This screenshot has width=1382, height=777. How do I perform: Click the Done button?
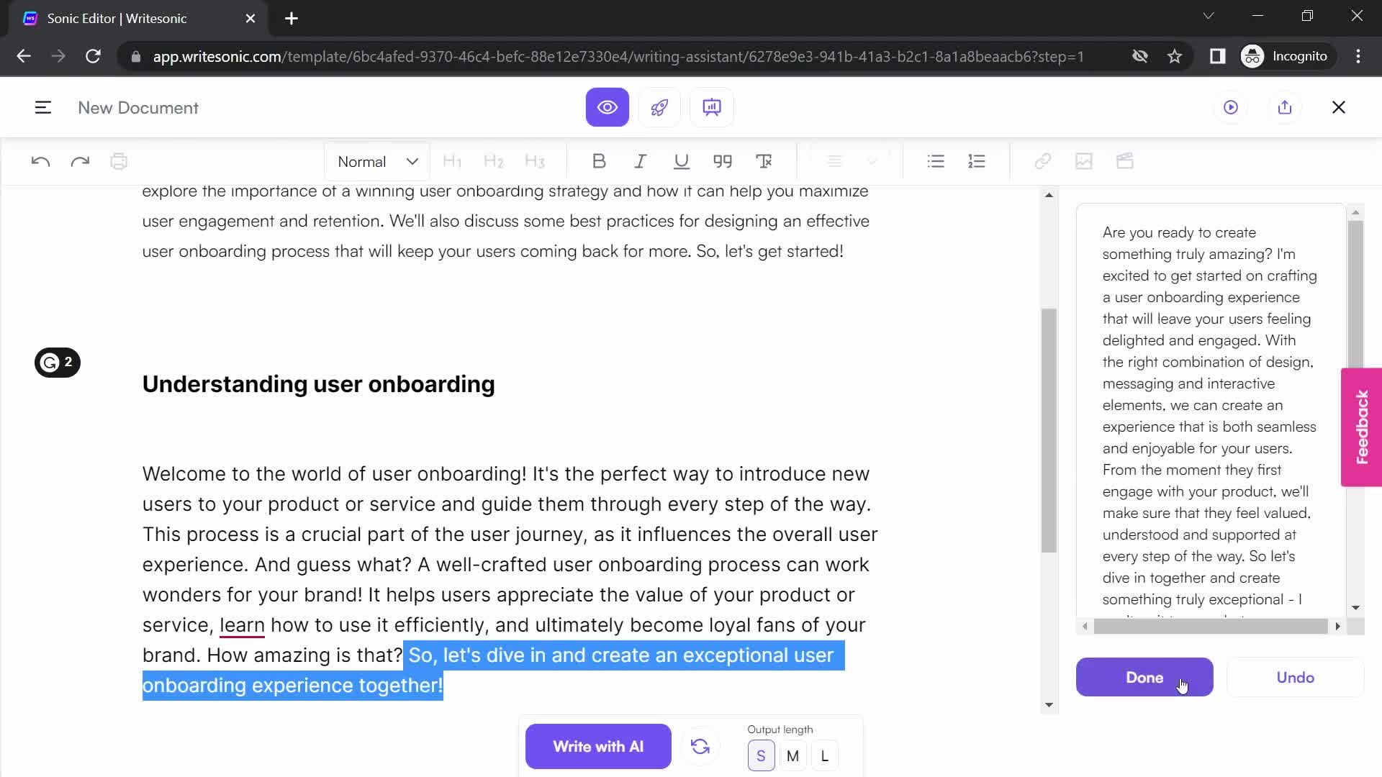(1144, 678)
